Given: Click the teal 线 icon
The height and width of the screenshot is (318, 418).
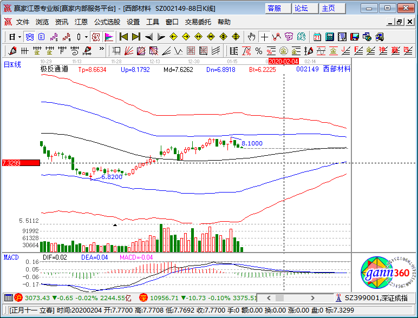Looking at the screenshot, I should click(x=301, y=37).
